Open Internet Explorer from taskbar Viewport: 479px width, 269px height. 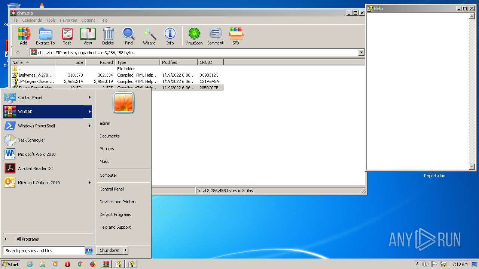tap(30, 264)
